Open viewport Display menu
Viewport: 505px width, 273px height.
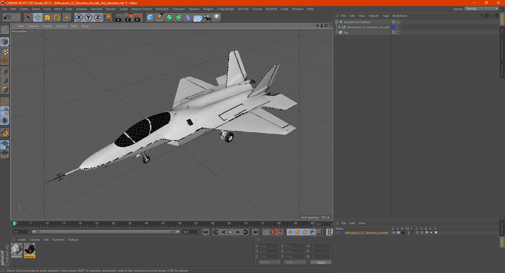pos(47,26)
